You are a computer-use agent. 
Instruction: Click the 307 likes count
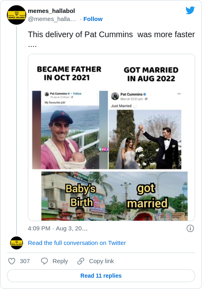coord(25,261)
